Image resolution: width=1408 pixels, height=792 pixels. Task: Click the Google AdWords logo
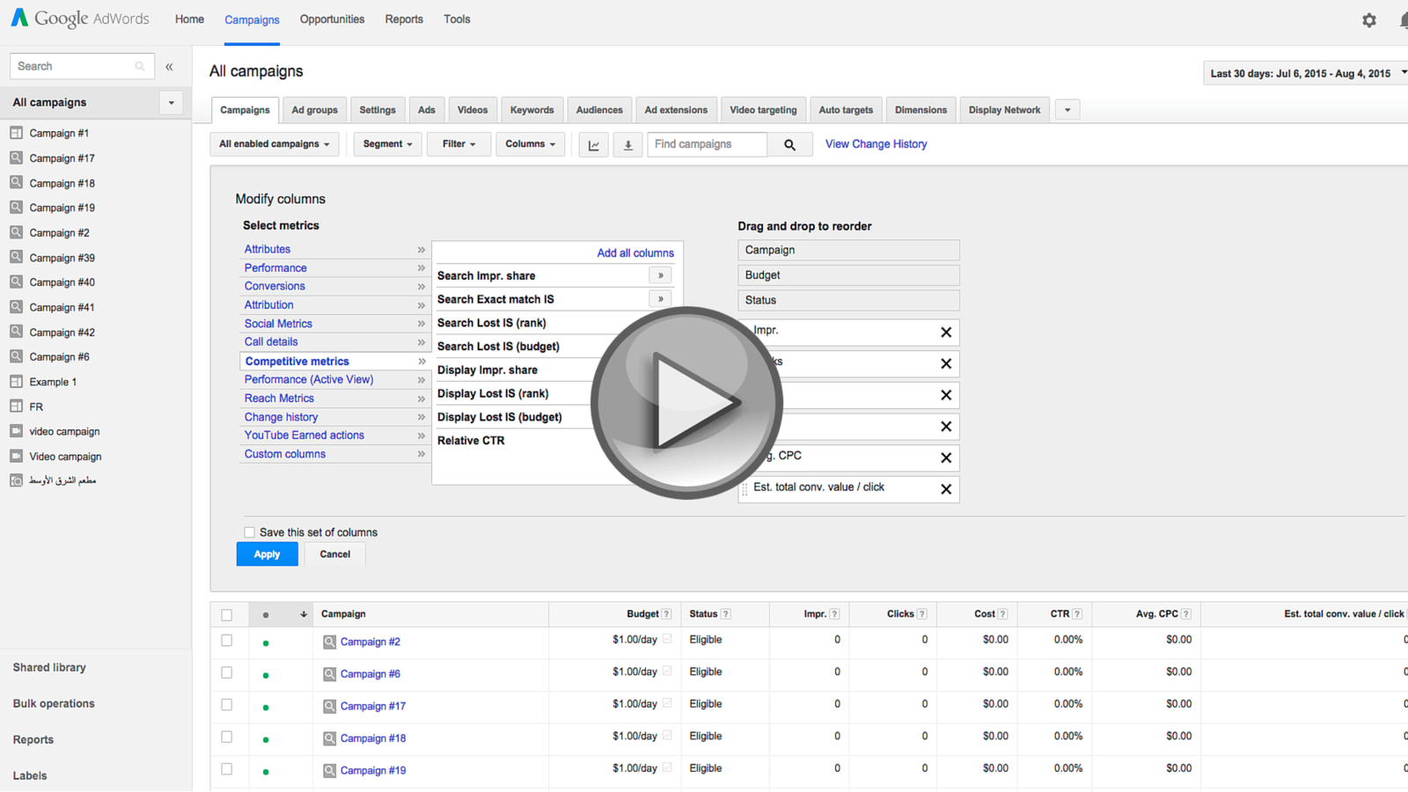click(80, 18)
